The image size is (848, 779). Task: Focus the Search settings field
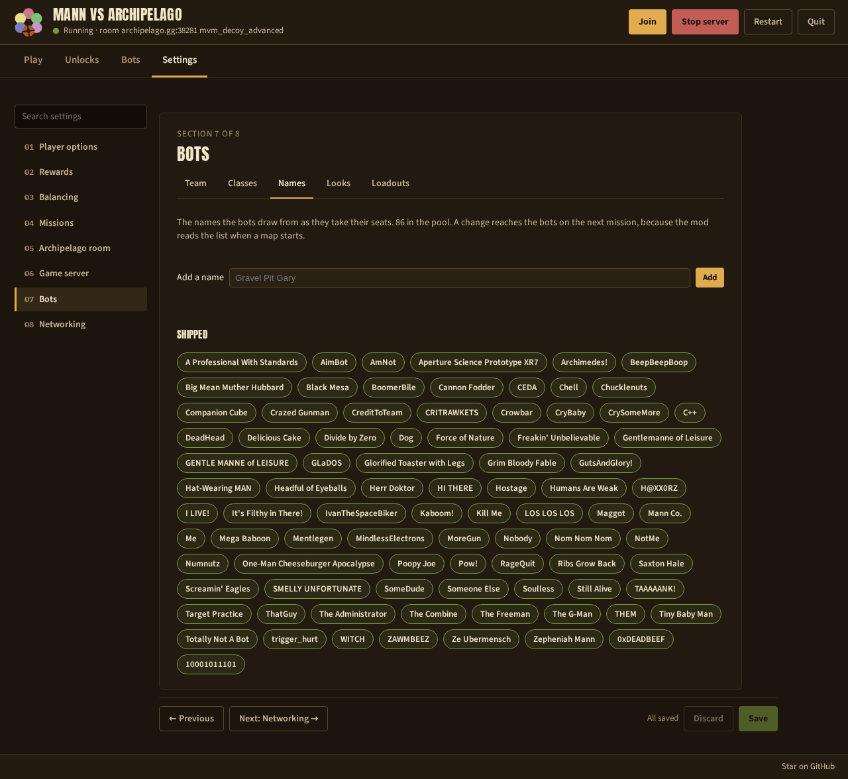pyautogui.click(x=81, y=117)
